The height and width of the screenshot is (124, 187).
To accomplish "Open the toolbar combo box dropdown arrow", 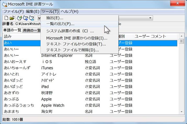I will [x=150, y=18].
